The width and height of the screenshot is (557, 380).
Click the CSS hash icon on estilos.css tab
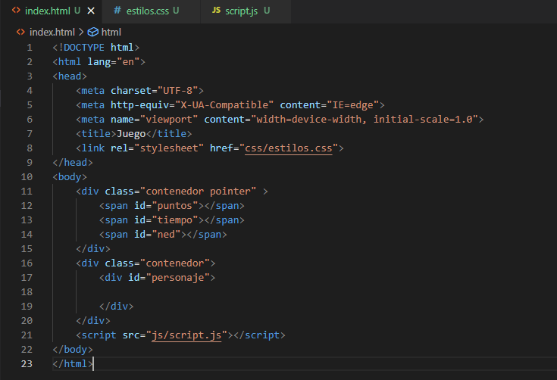coord(117,11)
